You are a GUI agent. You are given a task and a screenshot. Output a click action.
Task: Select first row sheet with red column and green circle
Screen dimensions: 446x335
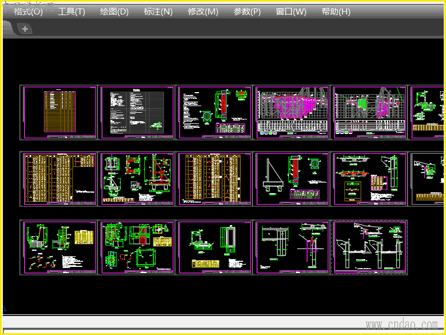click(214, 113)
